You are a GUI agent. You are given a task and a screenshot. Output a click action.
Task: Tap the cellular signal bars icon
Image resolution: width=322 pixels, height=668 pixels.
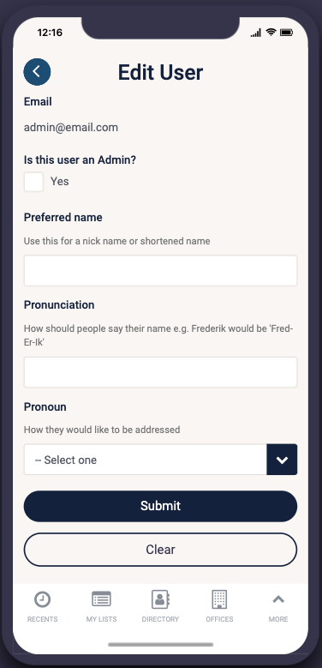tap(256, 33)
